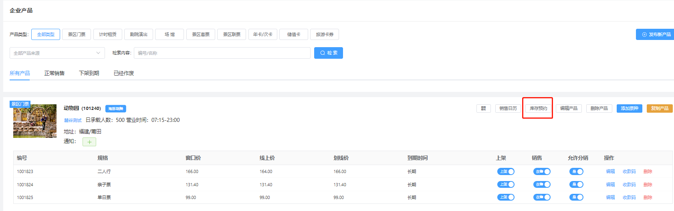Focus the 编号/名称 search input field

pyautogui.click(x=222, y=53)
